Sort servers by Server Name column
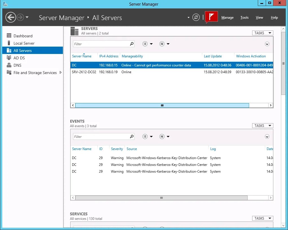 tap(82, 56)
